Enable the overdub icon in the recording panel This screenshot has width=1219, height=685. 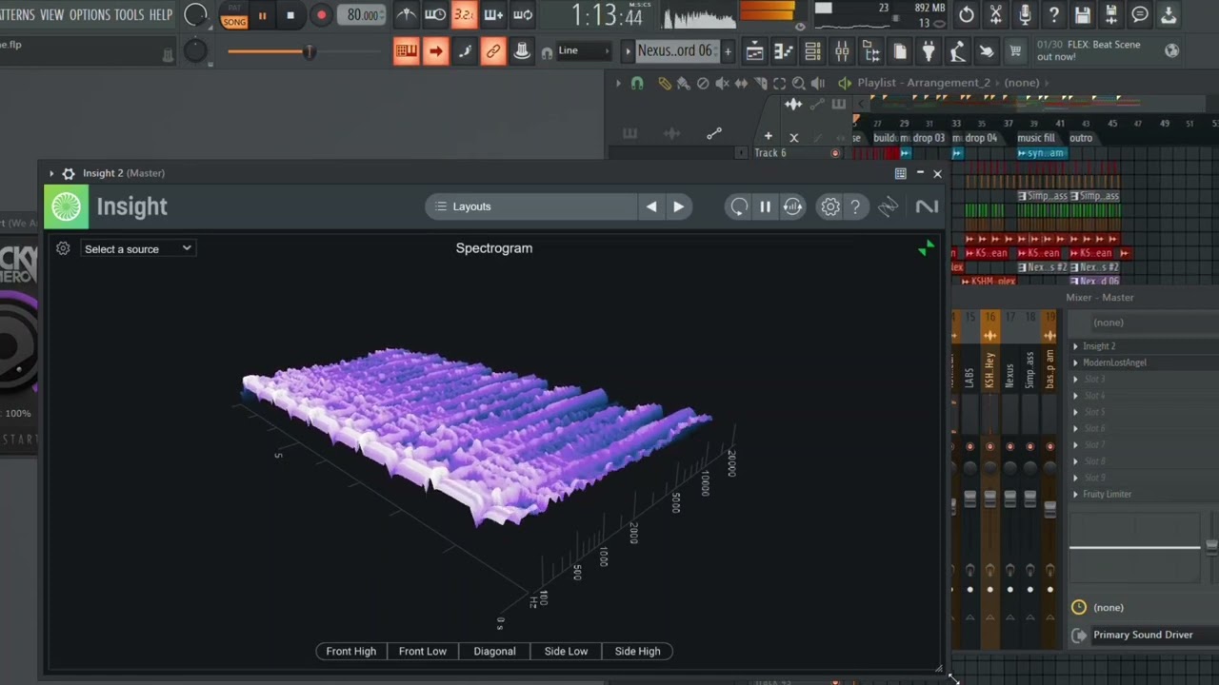493,14
